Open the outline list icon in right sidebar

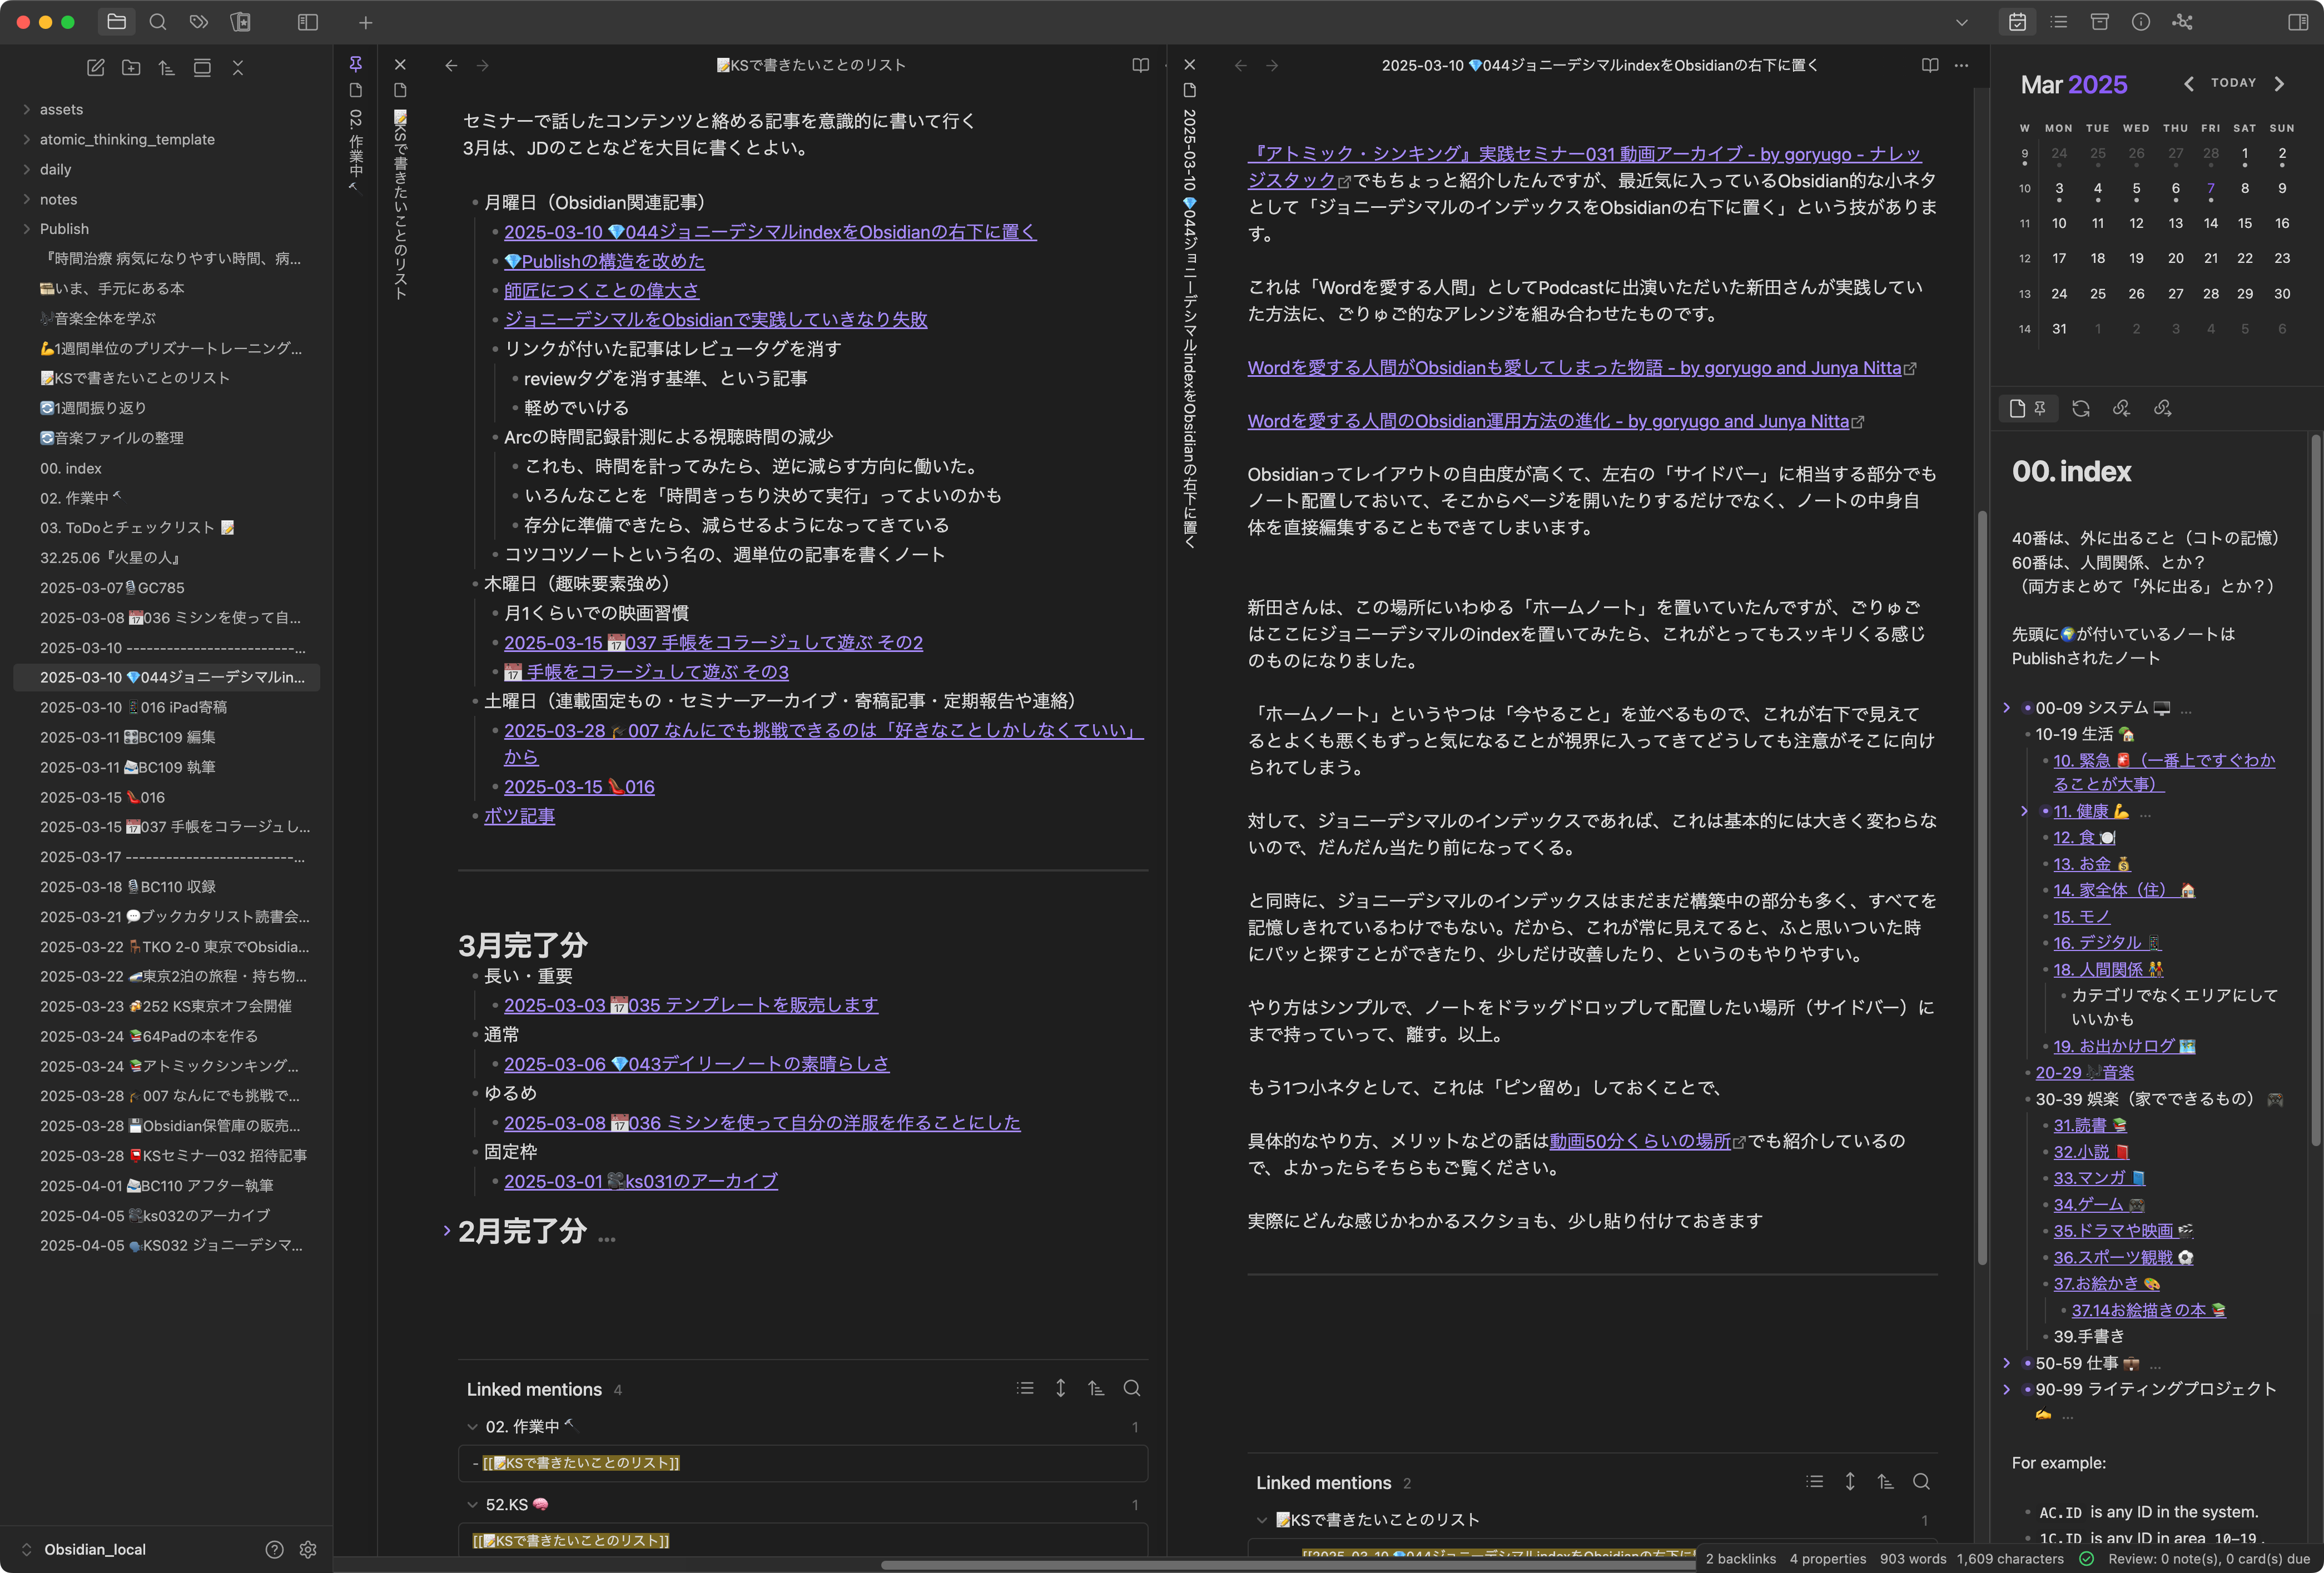(2058, 22)
